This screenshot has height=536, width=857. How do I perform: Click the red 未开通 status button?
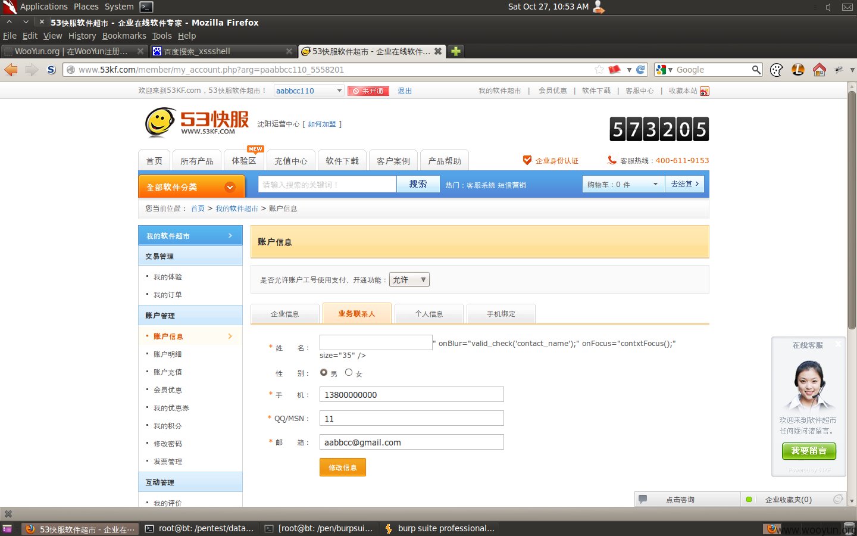point(368,91)
